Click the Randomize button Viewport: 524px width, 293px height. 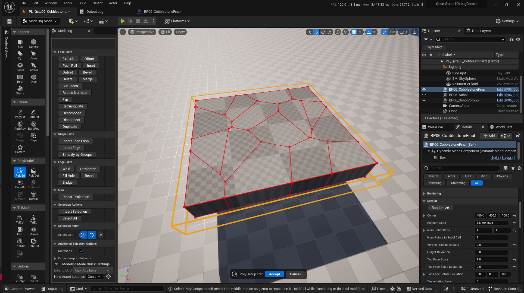point(440,208)
